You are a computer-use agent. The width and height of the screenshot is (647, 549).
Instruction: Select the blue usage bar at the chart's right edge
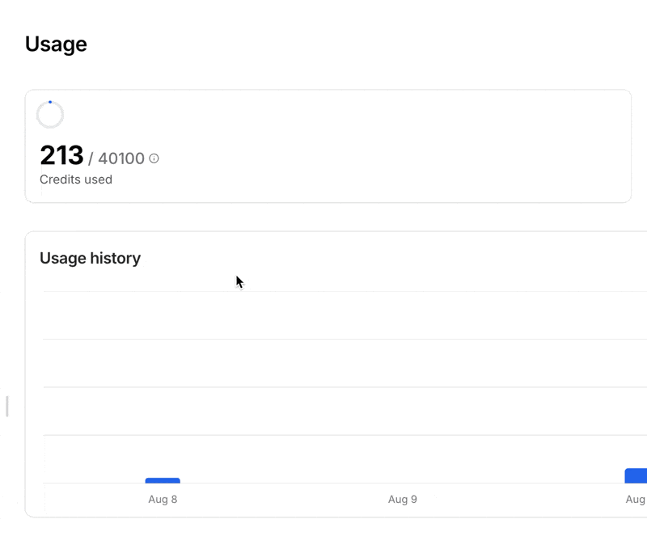[636, 476]
